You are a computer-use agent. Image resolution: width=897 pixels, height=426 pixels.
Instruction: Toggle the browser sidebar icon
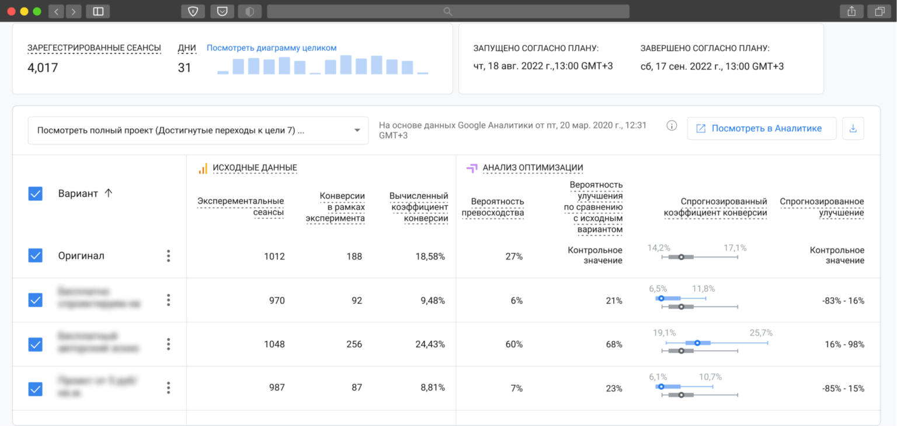(98, 11)
